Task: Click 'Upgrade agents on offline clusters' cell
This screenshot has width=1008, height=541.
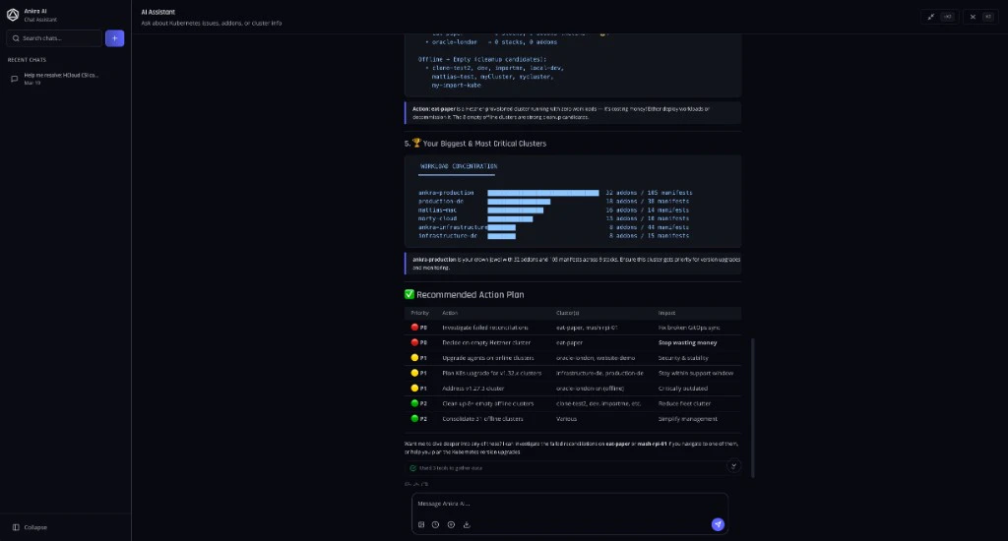Action: tap(488, 358)
